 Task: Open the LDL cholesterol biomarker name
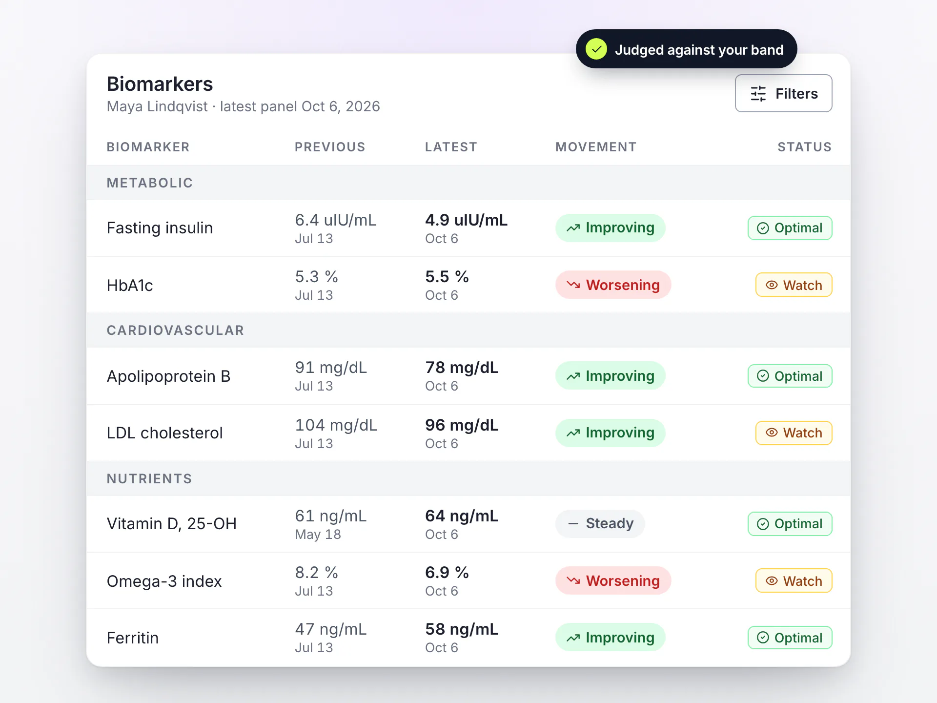coord(164,433)
